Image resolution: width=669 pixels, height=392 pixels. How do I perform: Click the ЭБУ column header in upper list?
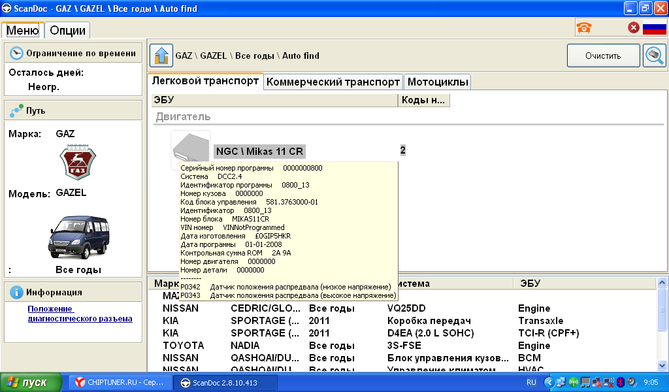275,100
